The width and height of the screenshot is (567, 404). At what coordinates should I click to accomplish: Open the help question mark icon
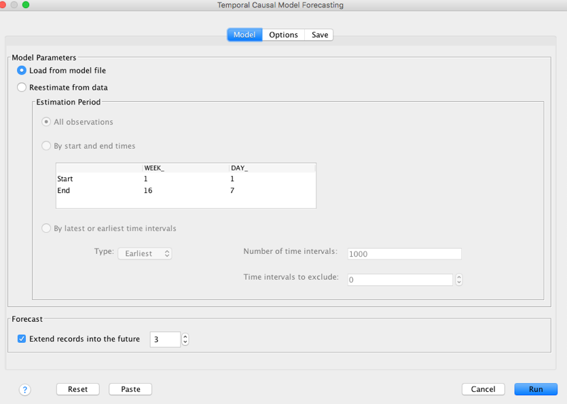click(24, 390)
